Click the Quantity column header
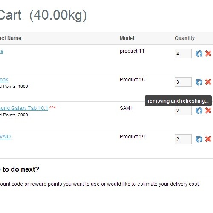This screenshot has height=213, width=213. point(184,38)
